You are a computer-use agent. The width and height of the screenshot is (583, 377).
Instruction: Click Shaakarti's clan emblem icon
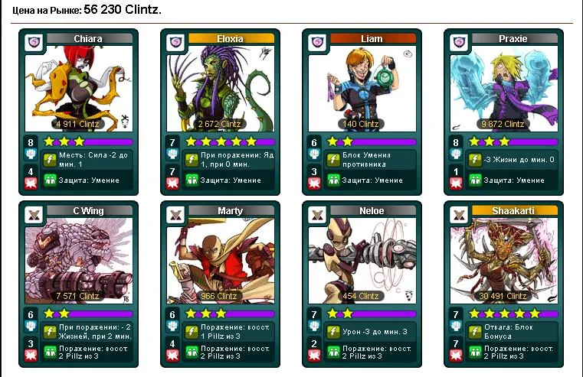[459, 215]
